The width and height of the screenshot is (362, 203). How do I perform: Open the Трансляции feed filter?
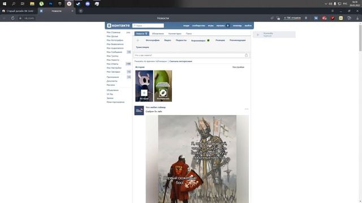point(143,47)
